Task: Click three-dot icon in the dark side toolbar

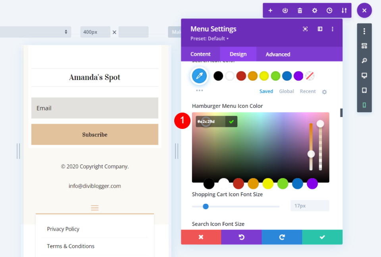Action: click(364, 31)
